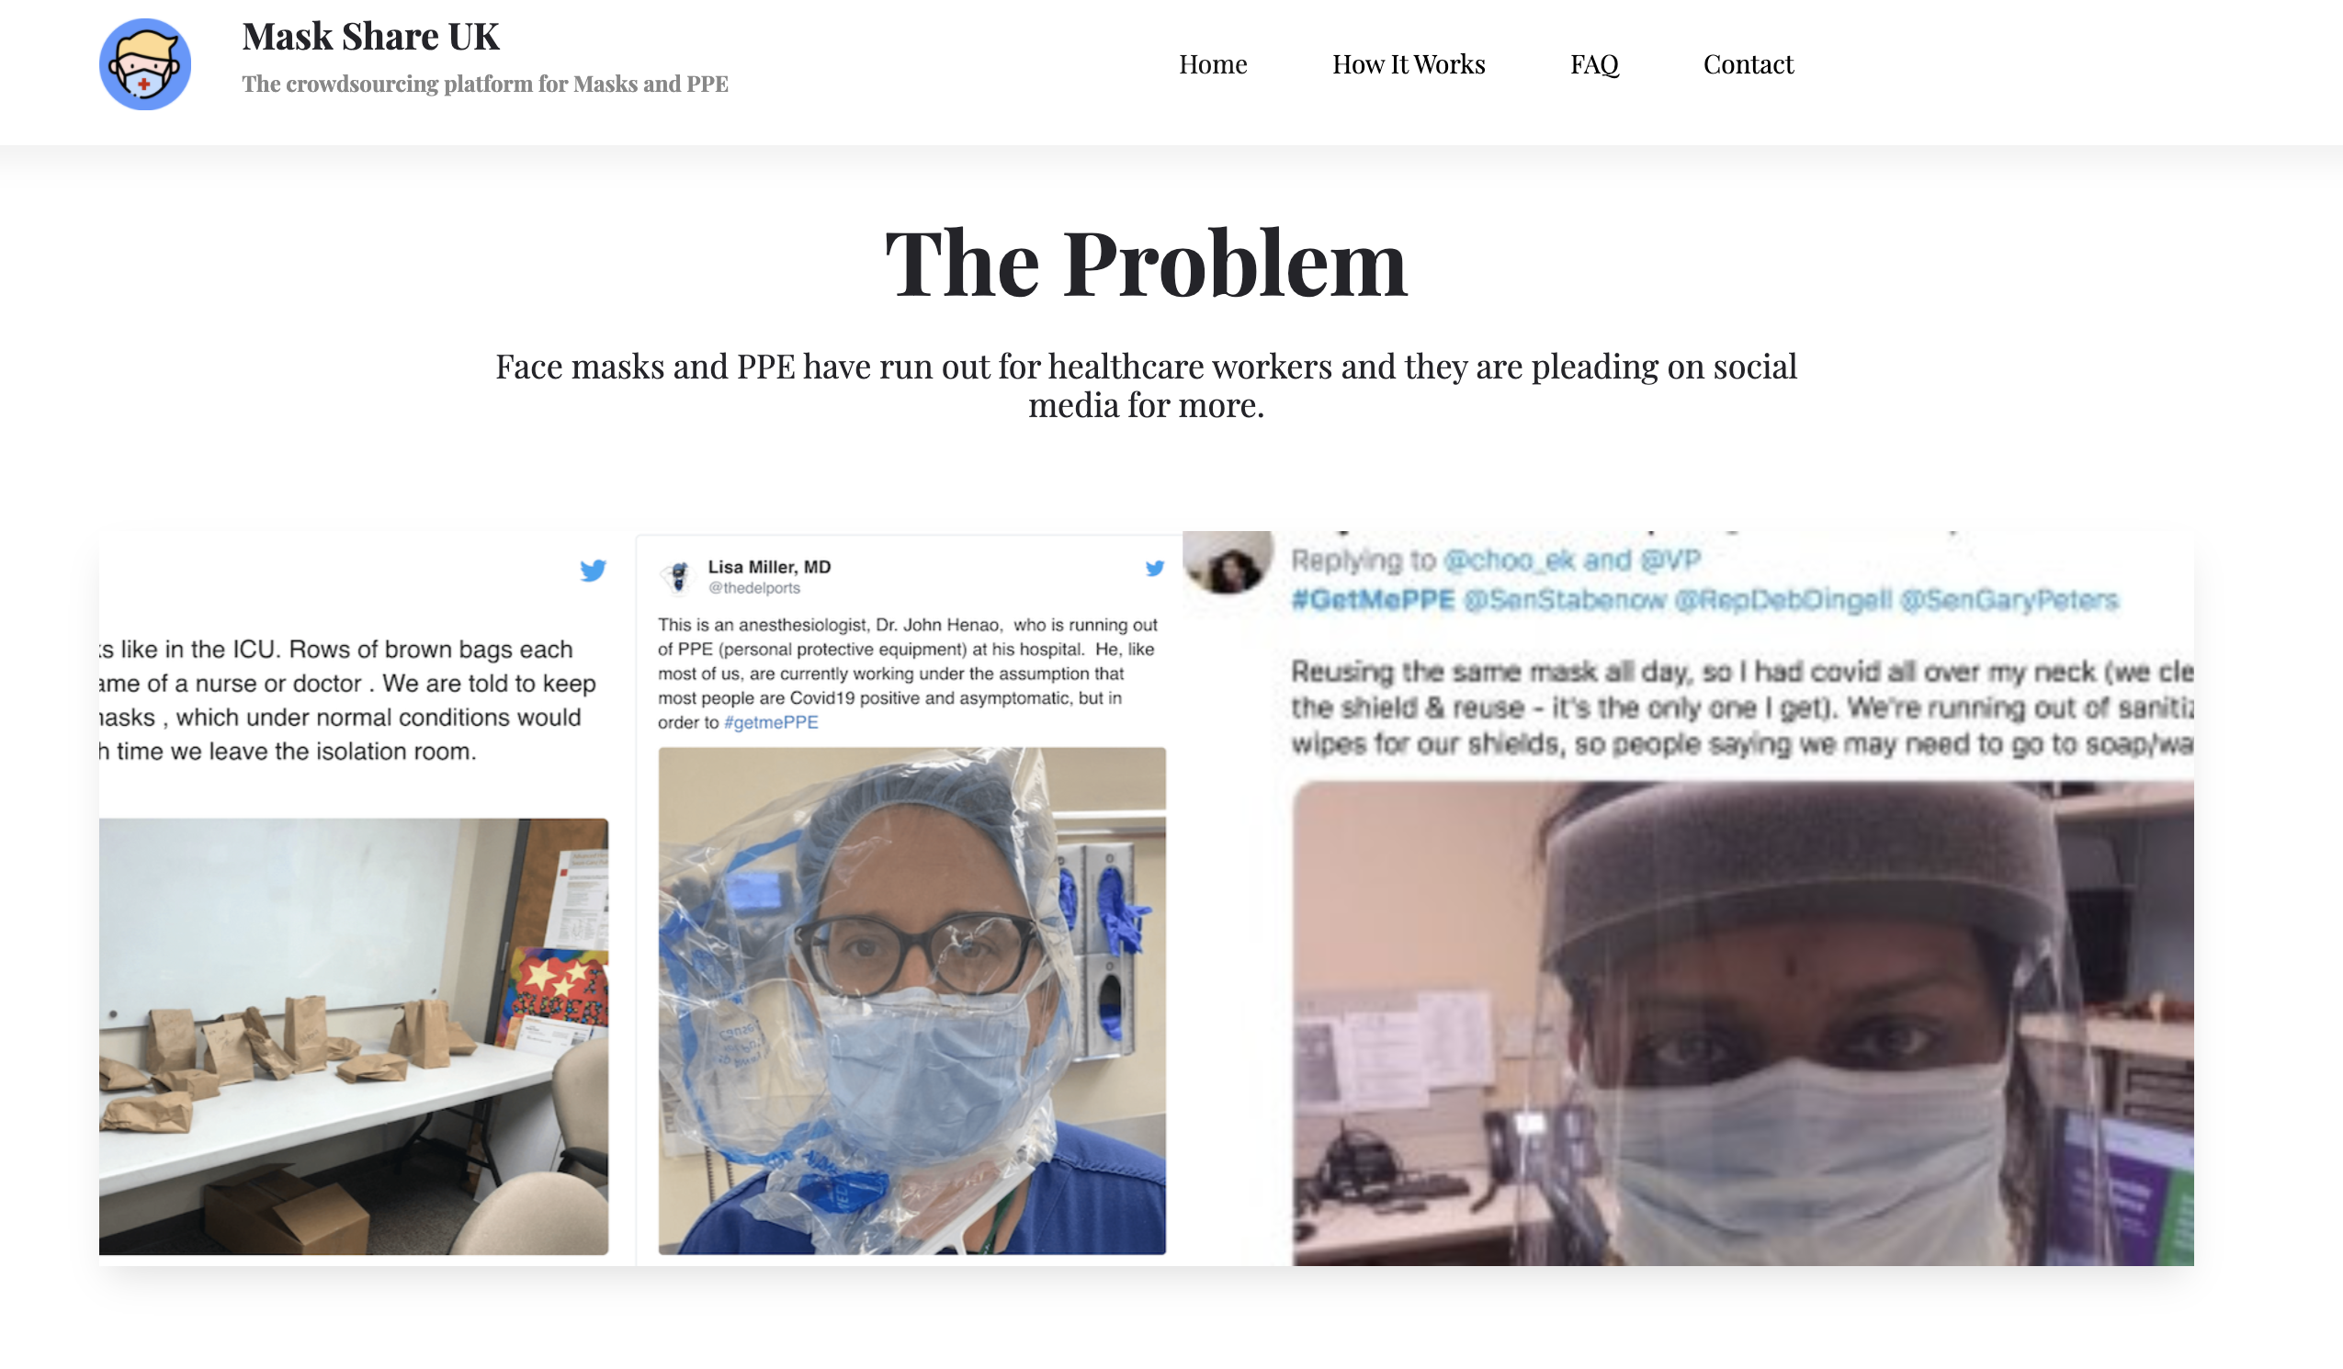Click Lisa Miller's profile avatar
Viewport: 2343px width, 1369px height.
679,577
